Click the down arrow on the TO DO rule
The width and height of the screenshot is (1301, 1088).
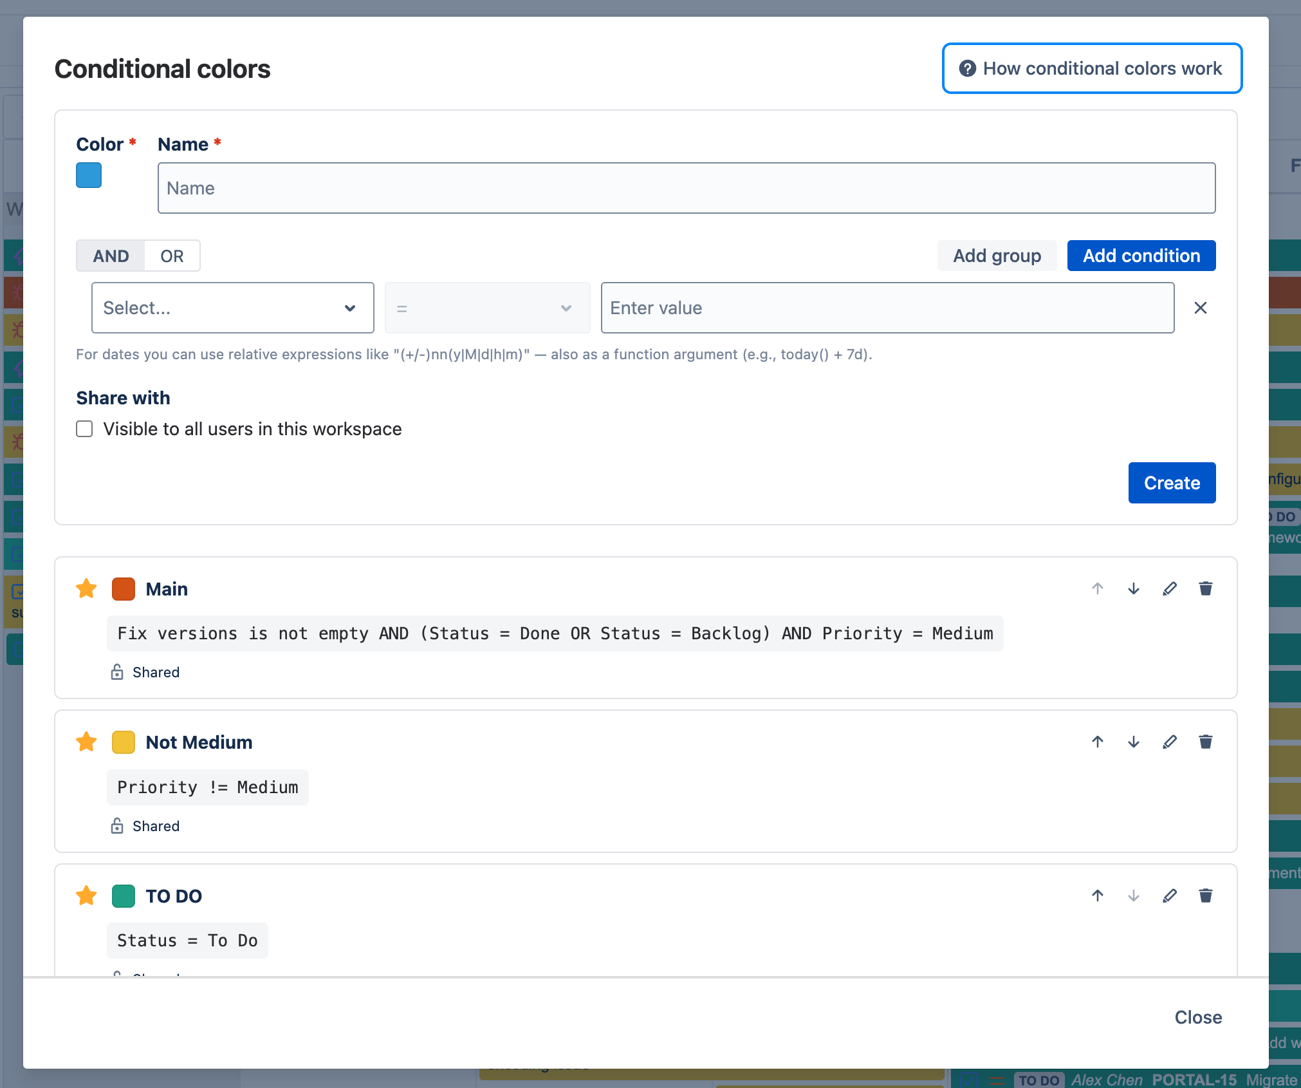point(1134,896)
